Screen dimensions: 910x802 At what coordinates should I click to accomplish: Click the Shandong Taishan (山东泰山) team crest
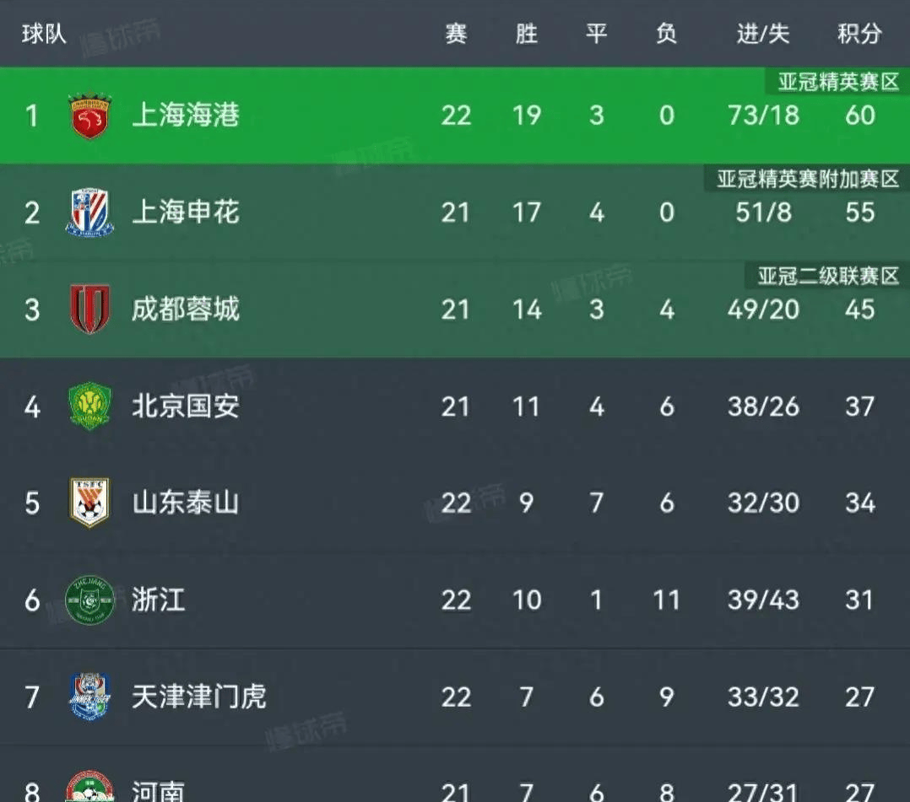89,503
